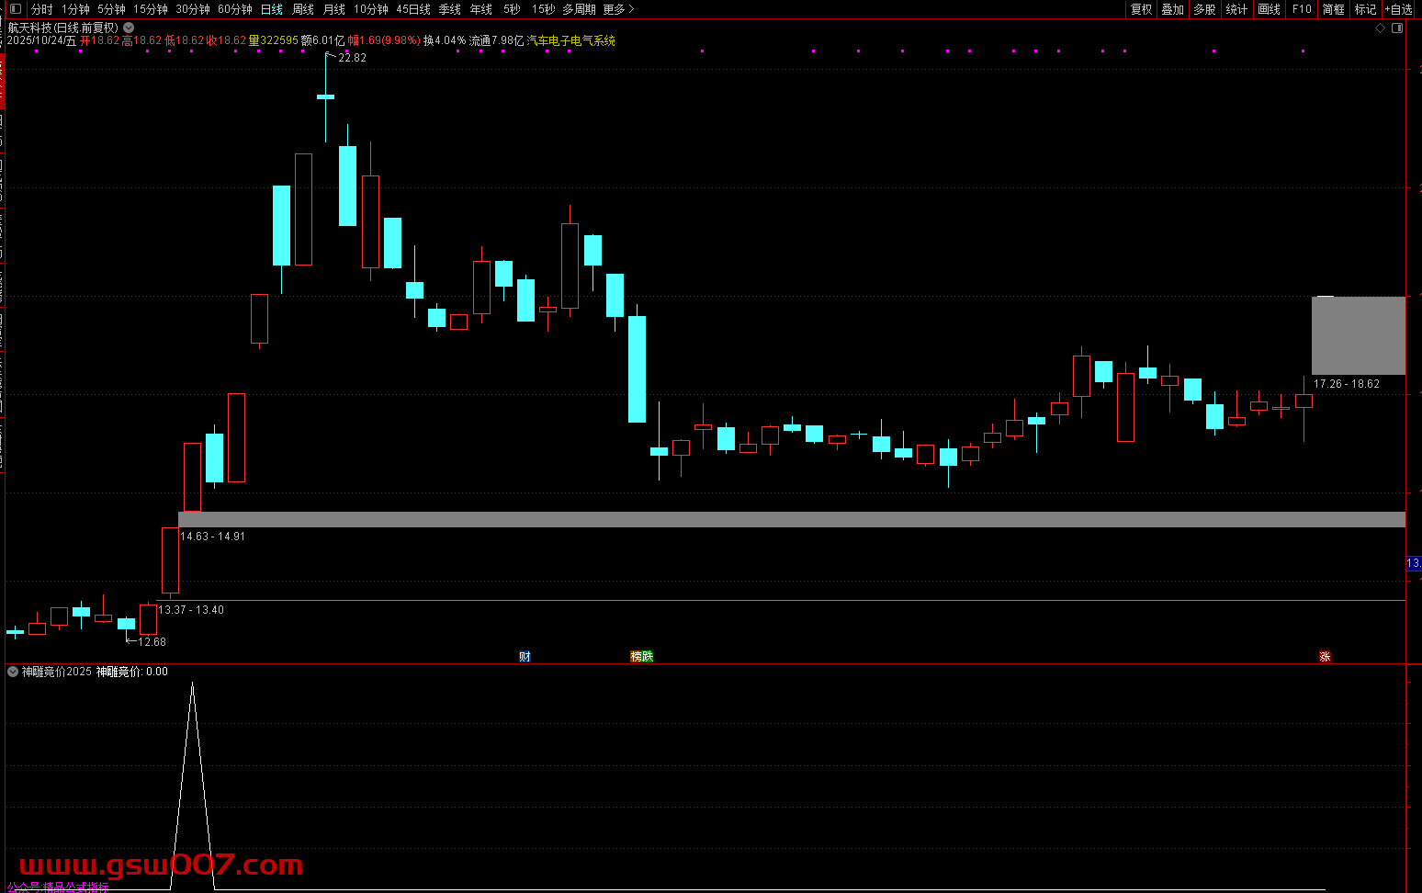
Task: Switch to the 周线 weekly period tab
Action: point(303,9)
